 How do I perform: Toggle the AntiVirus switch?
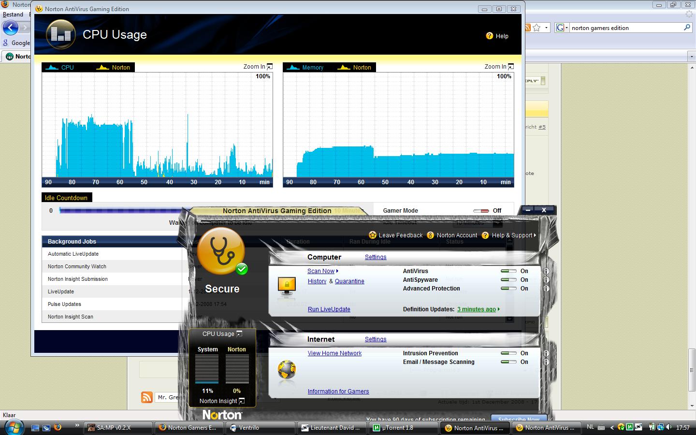point(508,271)
